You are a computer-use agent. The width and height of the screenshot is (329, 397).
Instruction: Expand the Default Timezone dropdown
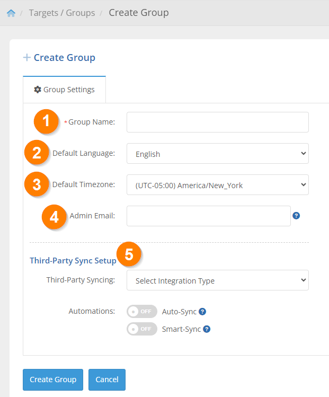pos(218,184)
